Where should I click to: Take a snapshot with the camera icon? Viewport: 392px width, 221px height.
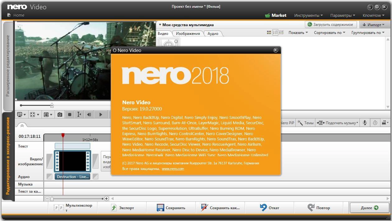[60, 115]
